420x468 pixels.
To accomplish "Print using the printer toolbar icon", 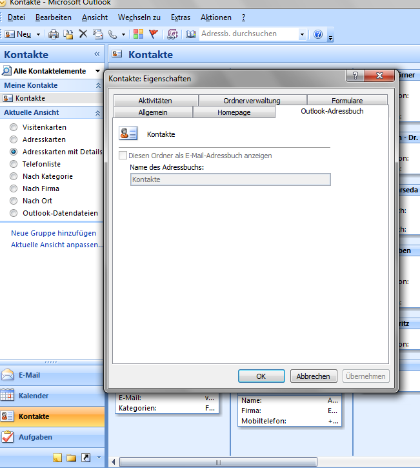I will click(54, 34).
